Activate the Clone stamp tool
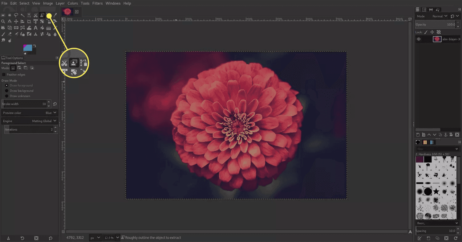 coord(35,34)
